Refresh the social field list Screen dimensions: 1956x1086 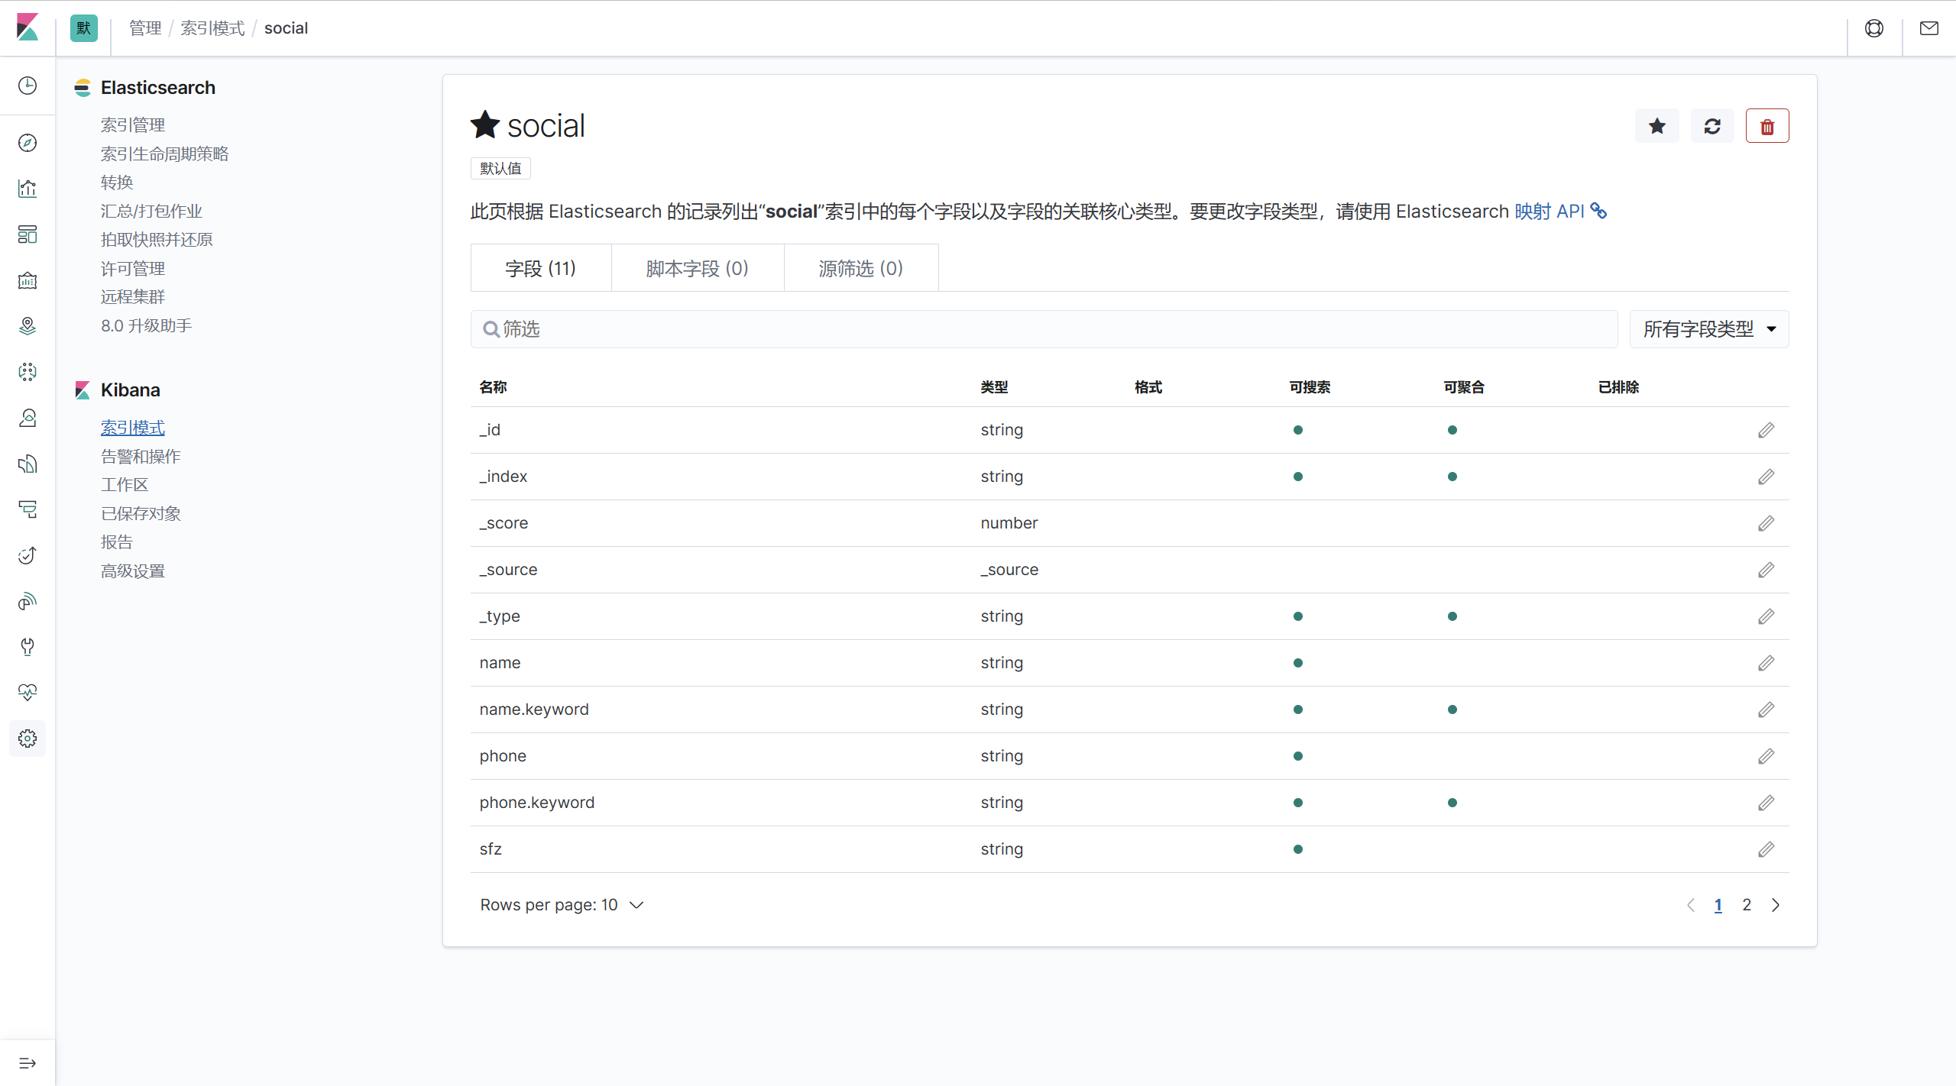(x=1711, y=126)
